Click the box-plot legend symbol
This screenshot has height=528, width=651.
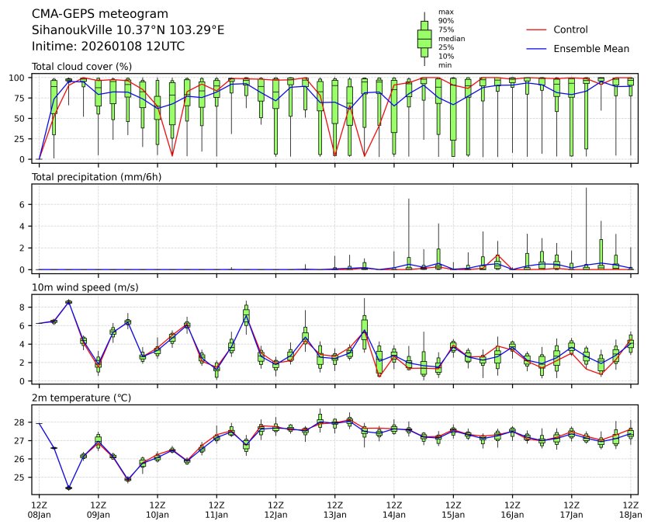[424, 39]
